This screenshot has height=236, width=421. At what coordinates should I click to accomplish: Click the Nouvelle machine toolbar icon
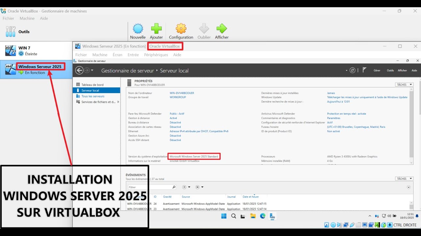[138, 29]
